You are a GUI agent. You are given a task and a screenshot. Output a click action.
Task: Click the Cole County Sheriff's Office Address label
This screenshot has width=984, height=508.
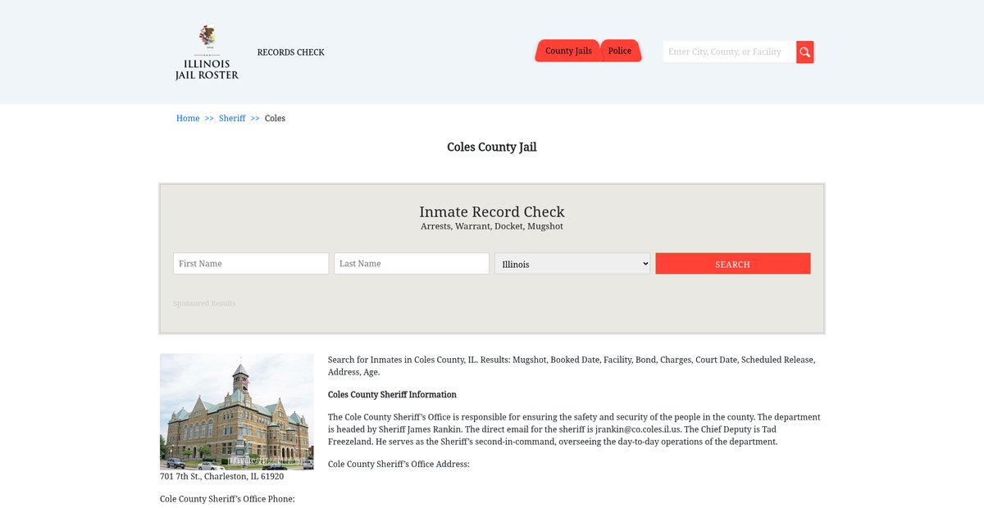(x=399, y=465)
